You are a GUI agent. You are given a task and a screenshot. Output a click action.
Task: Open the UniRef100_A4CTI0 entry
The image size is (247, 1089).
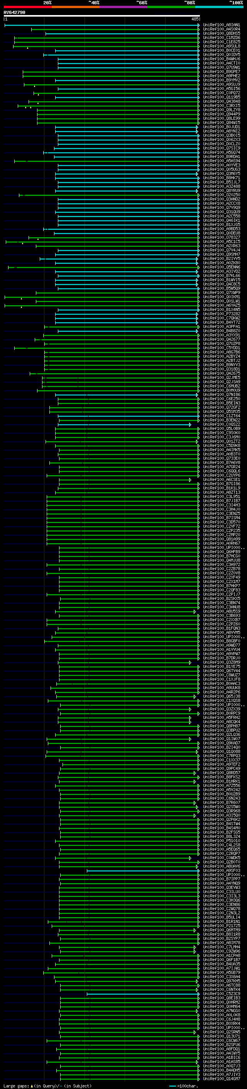(221, 63)
